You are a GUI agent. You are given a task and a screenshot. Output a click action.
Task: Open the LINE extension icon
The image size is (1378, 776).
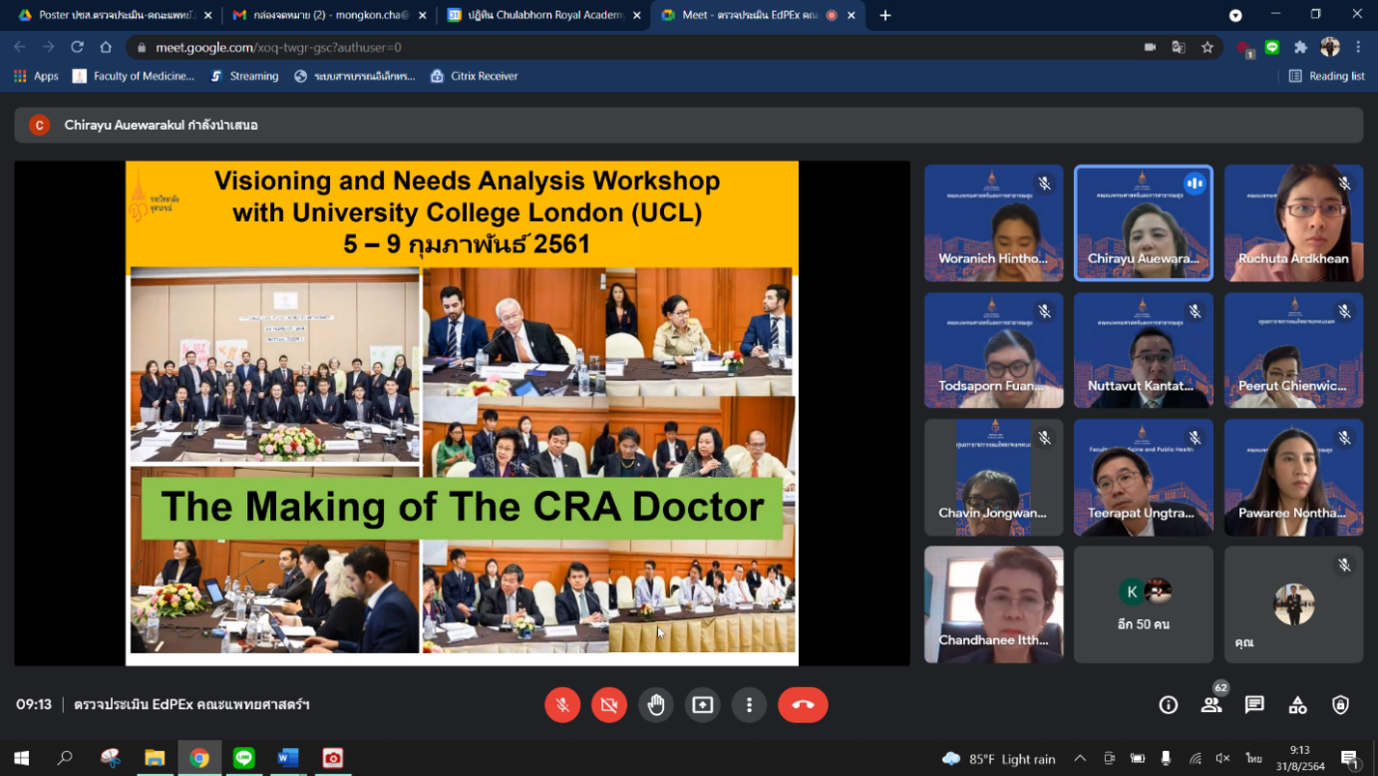point(1272,47)
